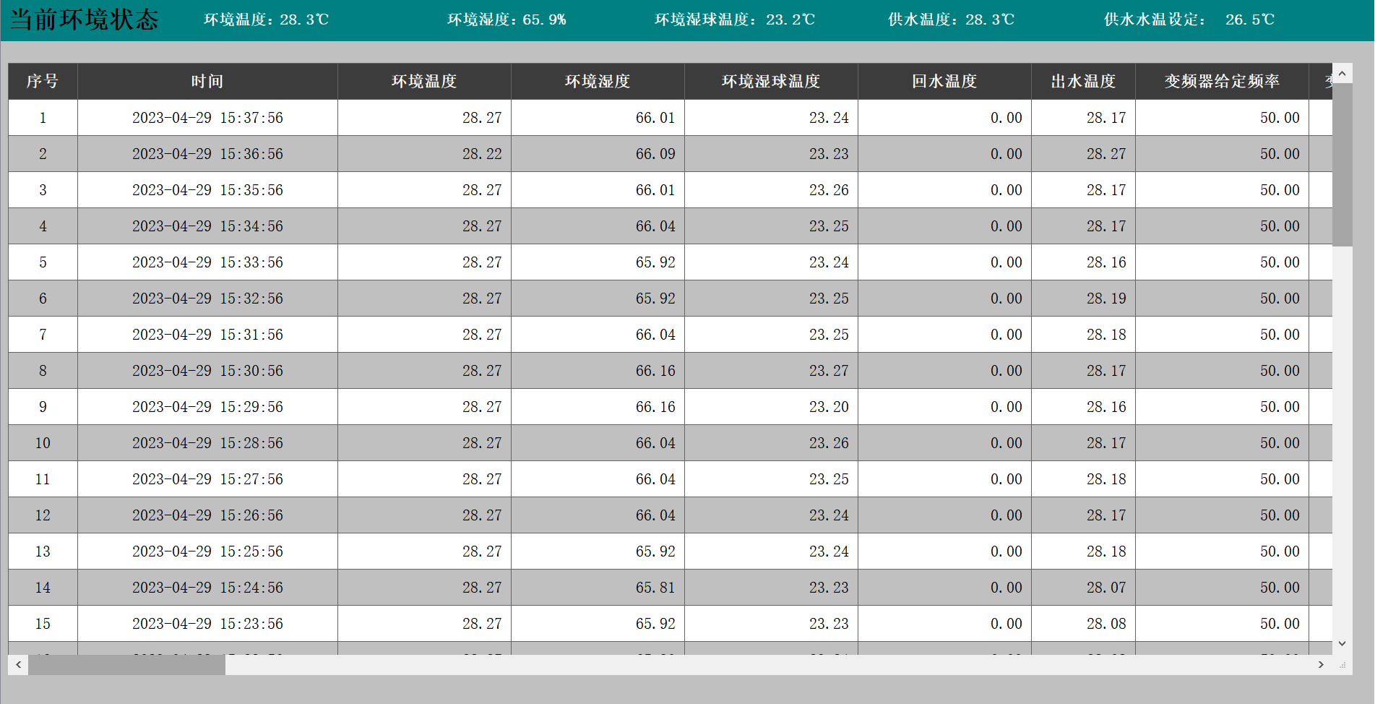This screenshot has width=1375, height=704.
Task: Select row 1 timestamp 15:37:56
Action: [x=207, y=118]
